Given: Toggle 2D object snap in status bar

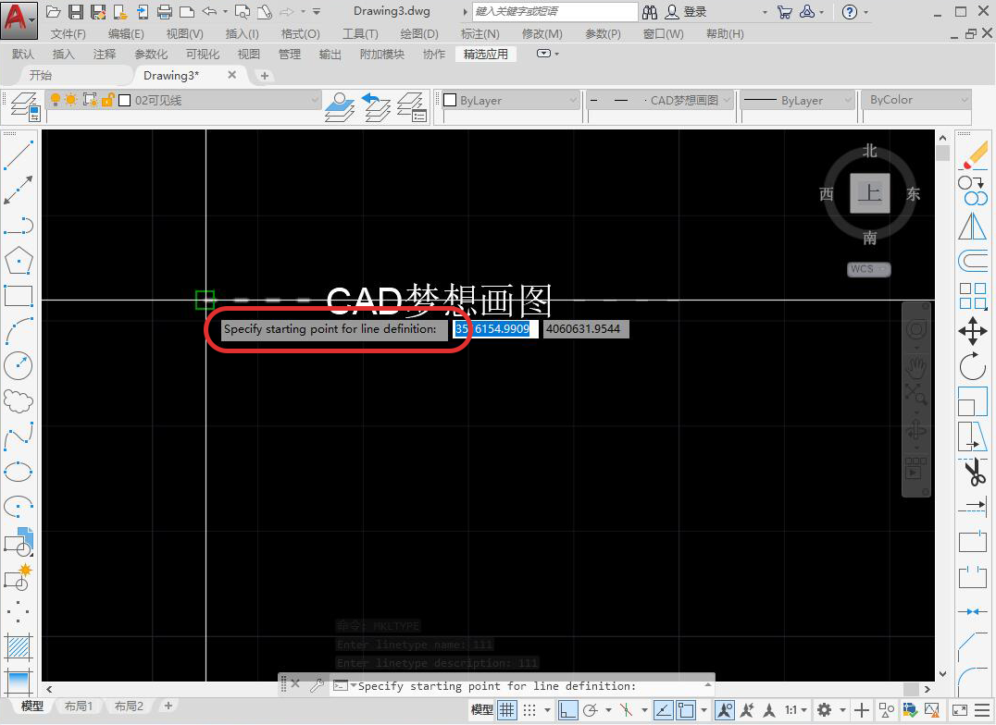Looking at the screenshot, I should [686, 710].
